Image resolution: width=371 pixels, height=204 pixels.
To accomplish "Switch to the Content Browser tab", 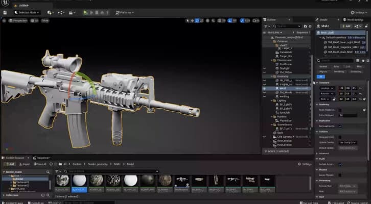I will point(15,158).
